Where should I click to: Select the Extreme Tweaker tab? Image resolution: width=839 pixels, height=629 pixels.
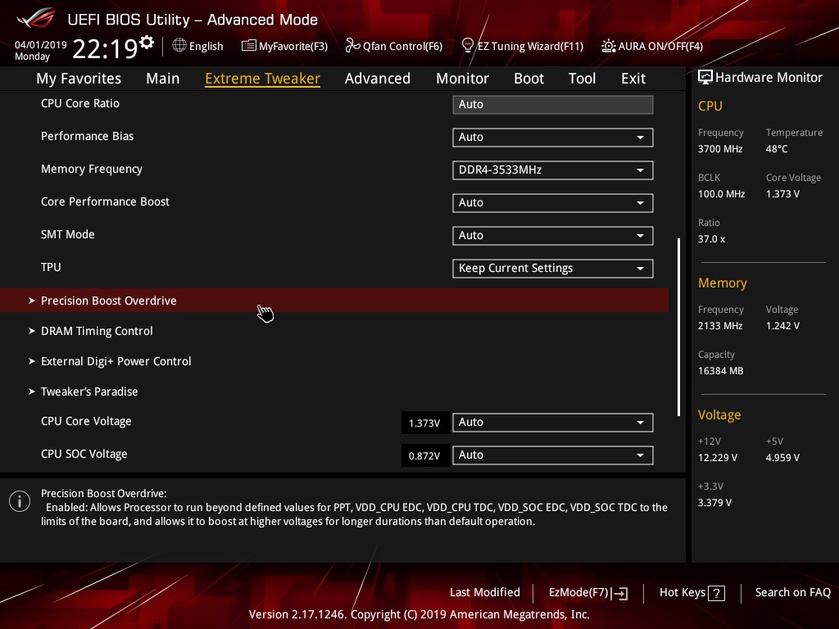[x=263, y=79]
